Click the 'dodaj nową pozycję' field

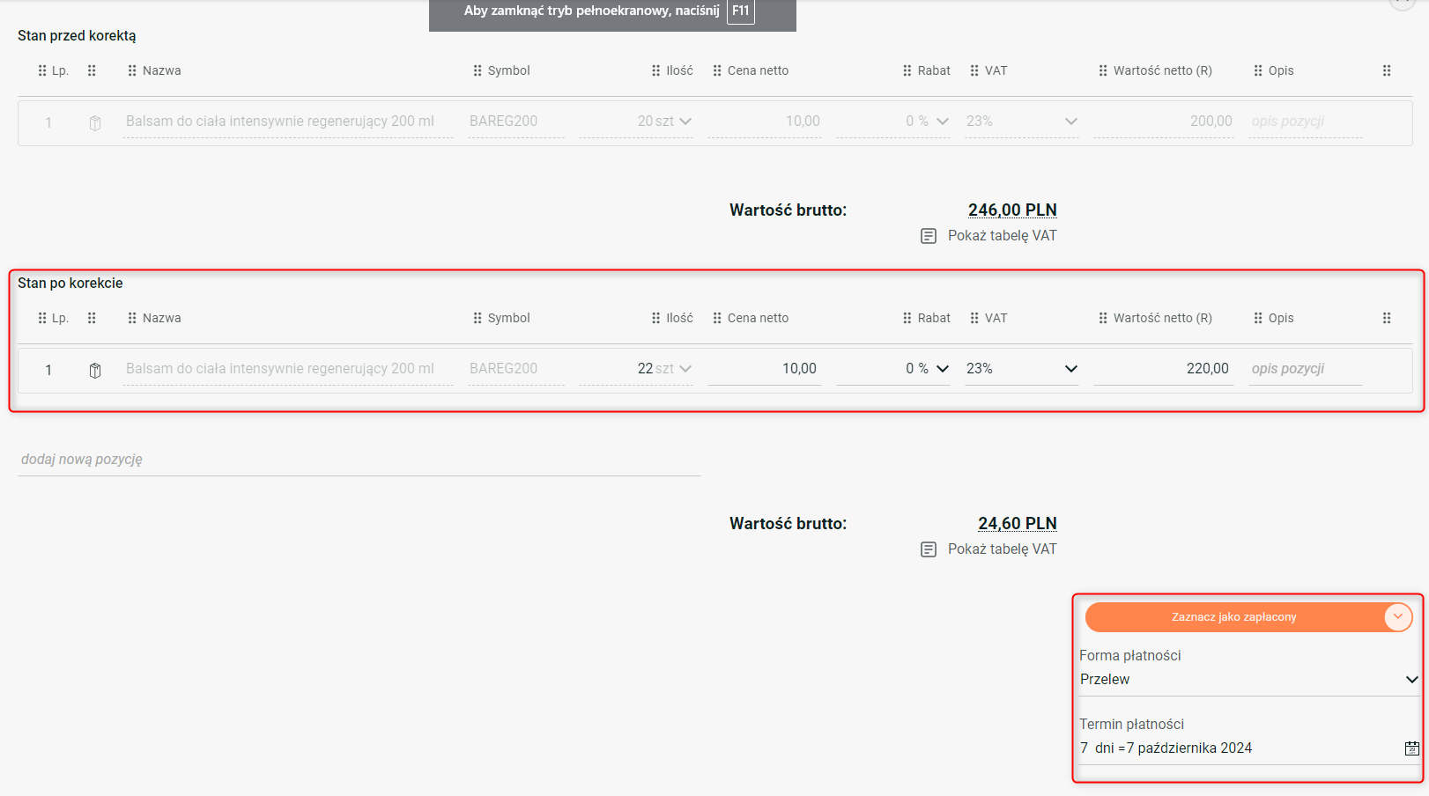click(359, 460)
